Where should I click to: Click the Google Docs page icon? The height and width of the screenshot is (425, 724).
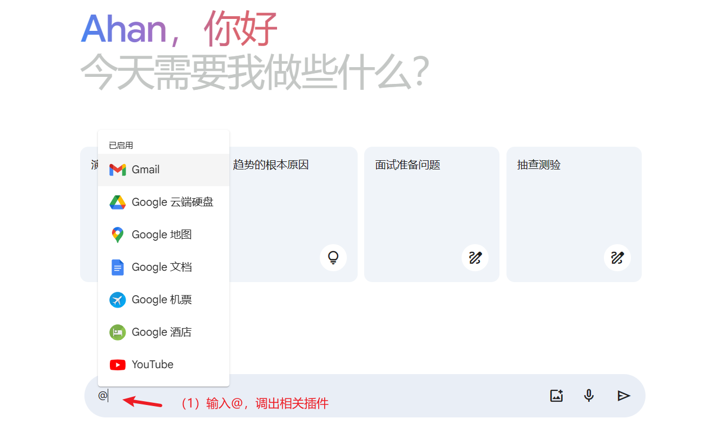click(x=117, y=267)
